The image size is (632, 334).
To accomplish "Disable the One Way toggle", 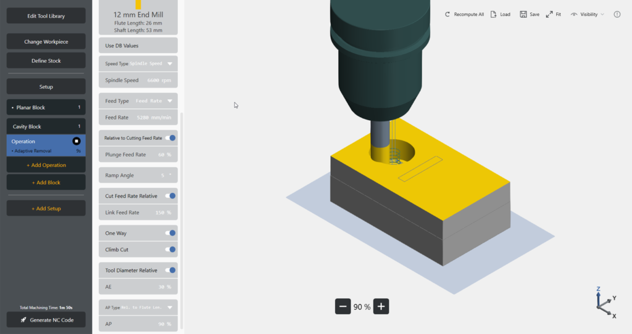I will coord(170,233).
